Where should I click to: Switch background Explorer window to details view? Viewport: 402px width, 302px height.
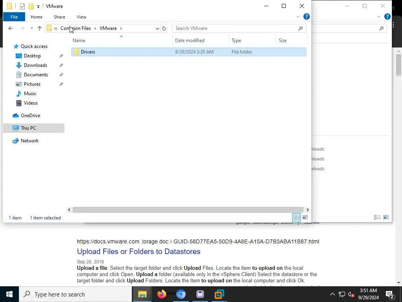(x=377, y=217)
